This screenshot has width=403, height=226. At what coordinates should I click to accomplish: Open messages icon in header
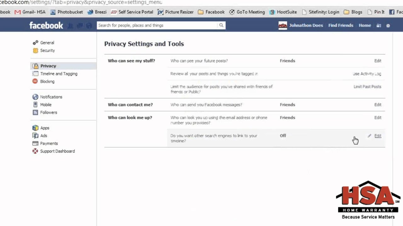[80, 26]
